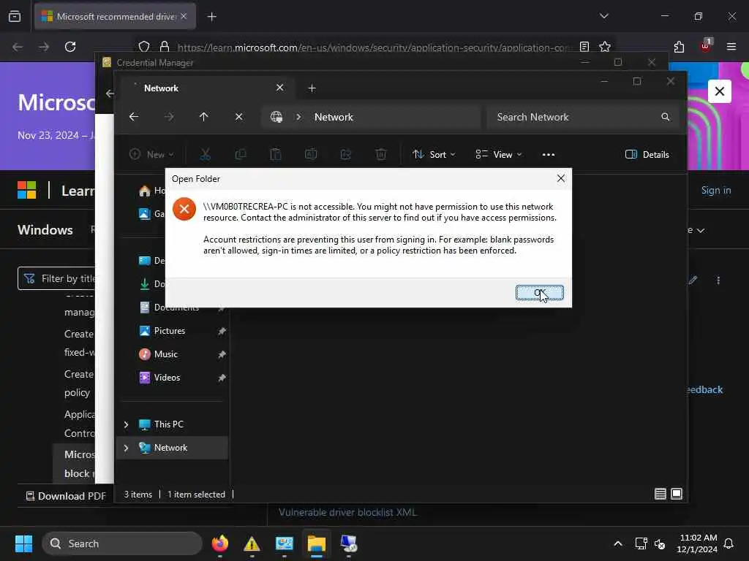This screenshot has height=561, width=749.
Task: Click the taskbar Search box
Action: coord(122,543)
